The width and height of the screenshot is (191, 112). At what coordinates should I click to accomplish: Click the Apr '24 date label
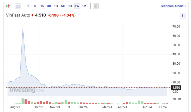coord(123,107)
